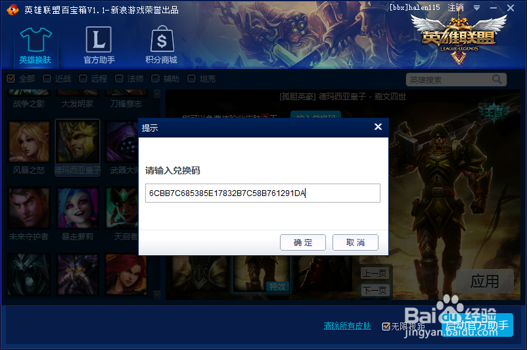
Task: Open the title bar dropdown triangle menu
Action: coord(476,8)
